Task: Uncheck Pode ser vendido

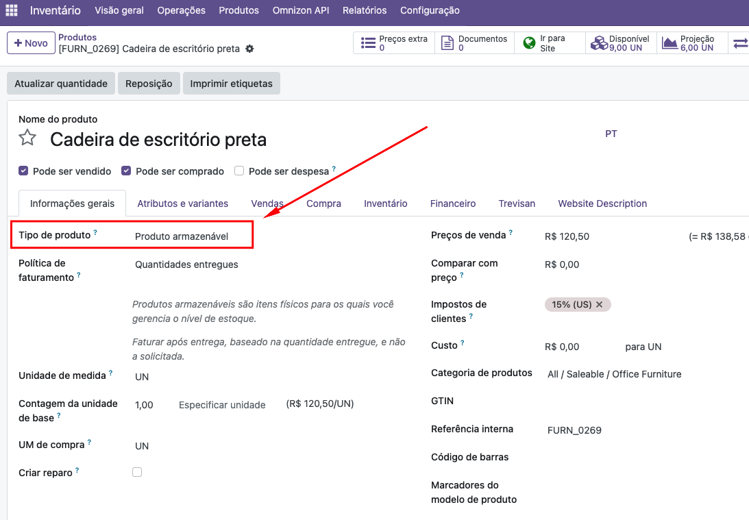Action: coord(23,171)
